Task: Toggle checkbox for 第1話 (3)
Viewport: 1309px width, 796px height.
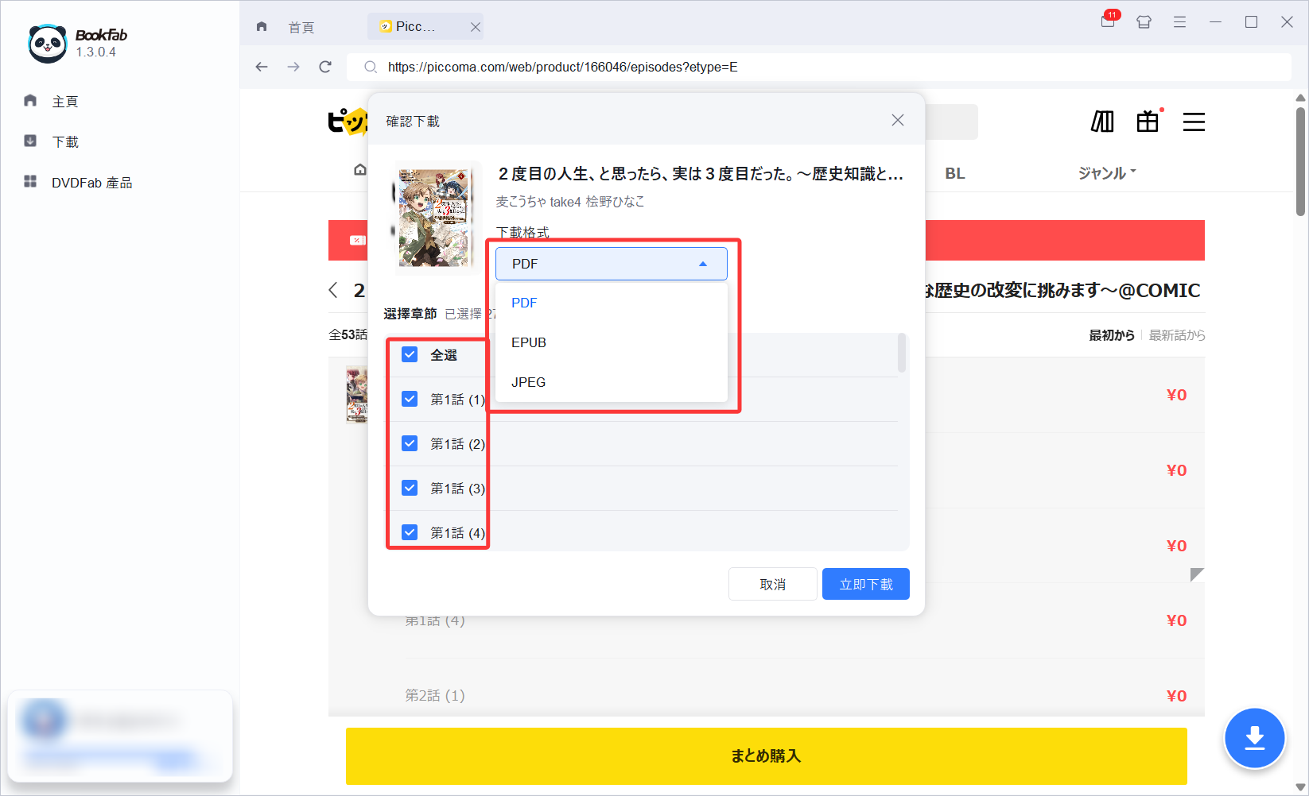Action: (x=410, y=488)
